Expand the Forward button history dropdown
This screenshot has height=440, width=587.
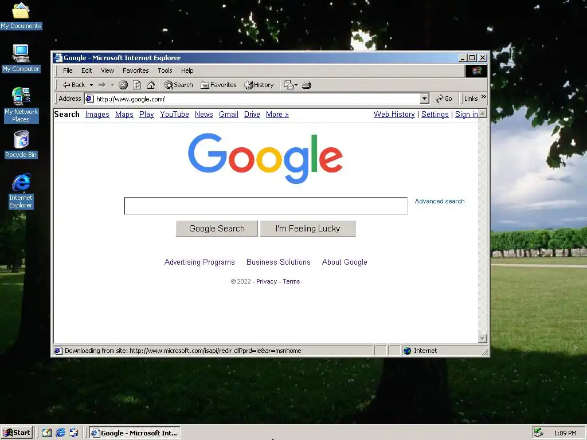tap(112, 85)
